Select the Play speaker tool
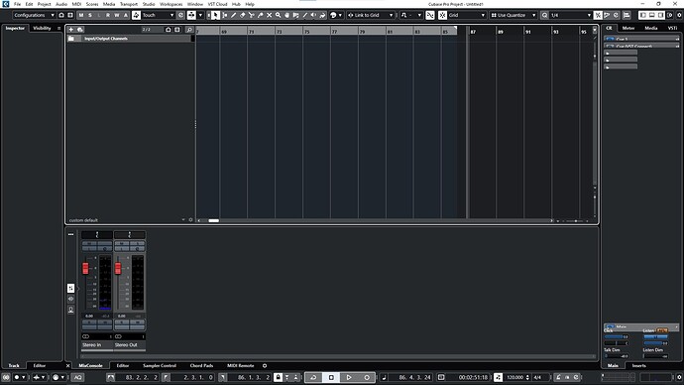This screenshot has width=684, height=385. tap(313, 15)
